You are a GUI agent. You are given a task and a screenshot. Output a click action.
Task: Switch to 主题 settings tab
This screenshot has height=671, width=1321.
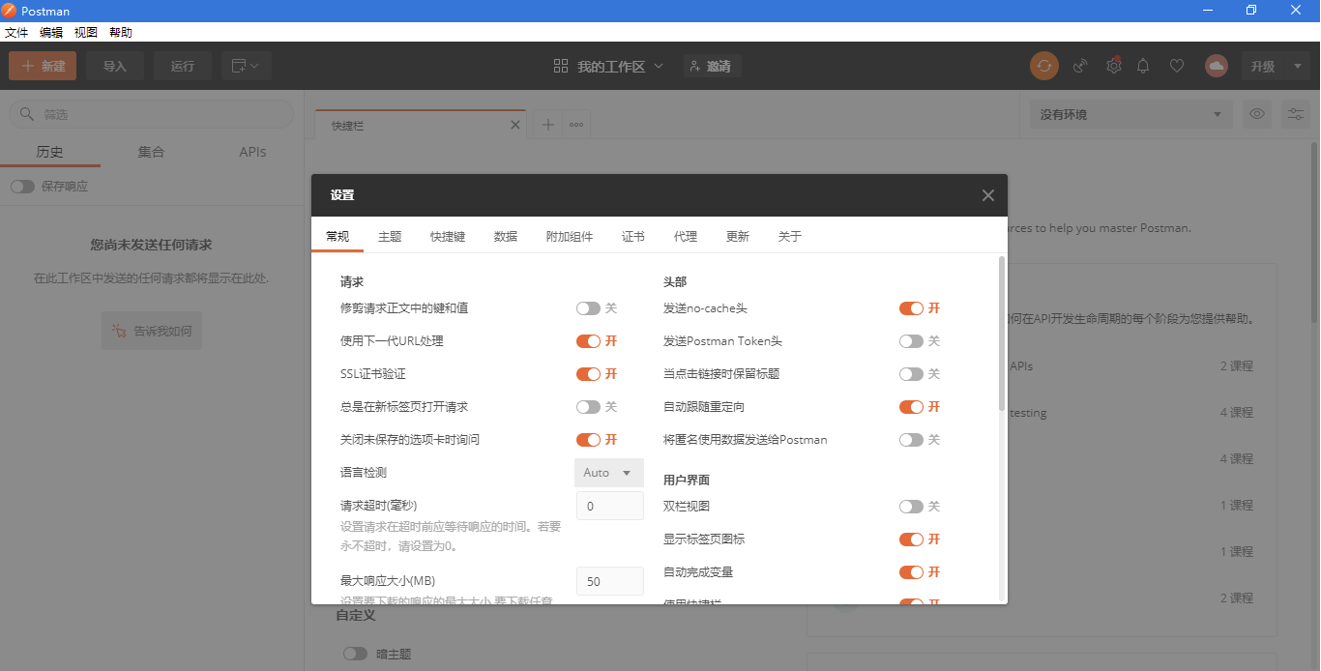tap(390, 236)
